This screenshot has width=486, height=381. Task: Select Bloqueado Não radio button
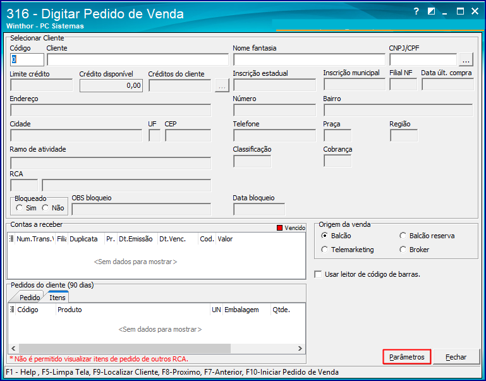point(46,208)
